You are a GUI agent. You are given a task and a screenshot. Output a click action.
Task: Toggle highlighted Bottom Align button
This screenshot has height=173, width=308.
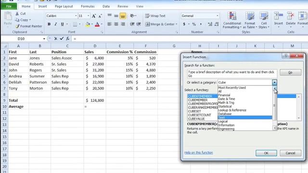[x=123, y=16]
